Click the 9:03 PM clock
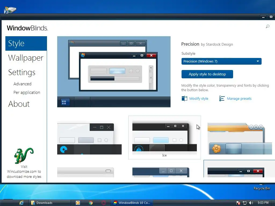 click(x=263, y=203)
